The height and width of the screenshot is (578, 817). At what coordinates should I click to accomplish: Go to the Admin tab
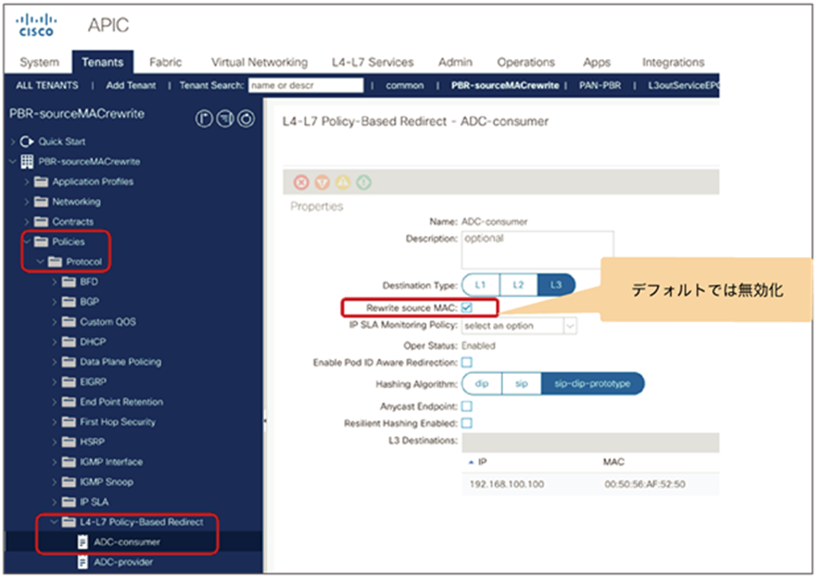(456, 62)
